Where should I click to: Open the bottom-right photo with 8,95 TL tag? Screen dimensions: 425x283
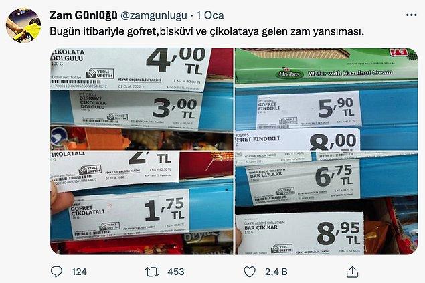point(327,203)
